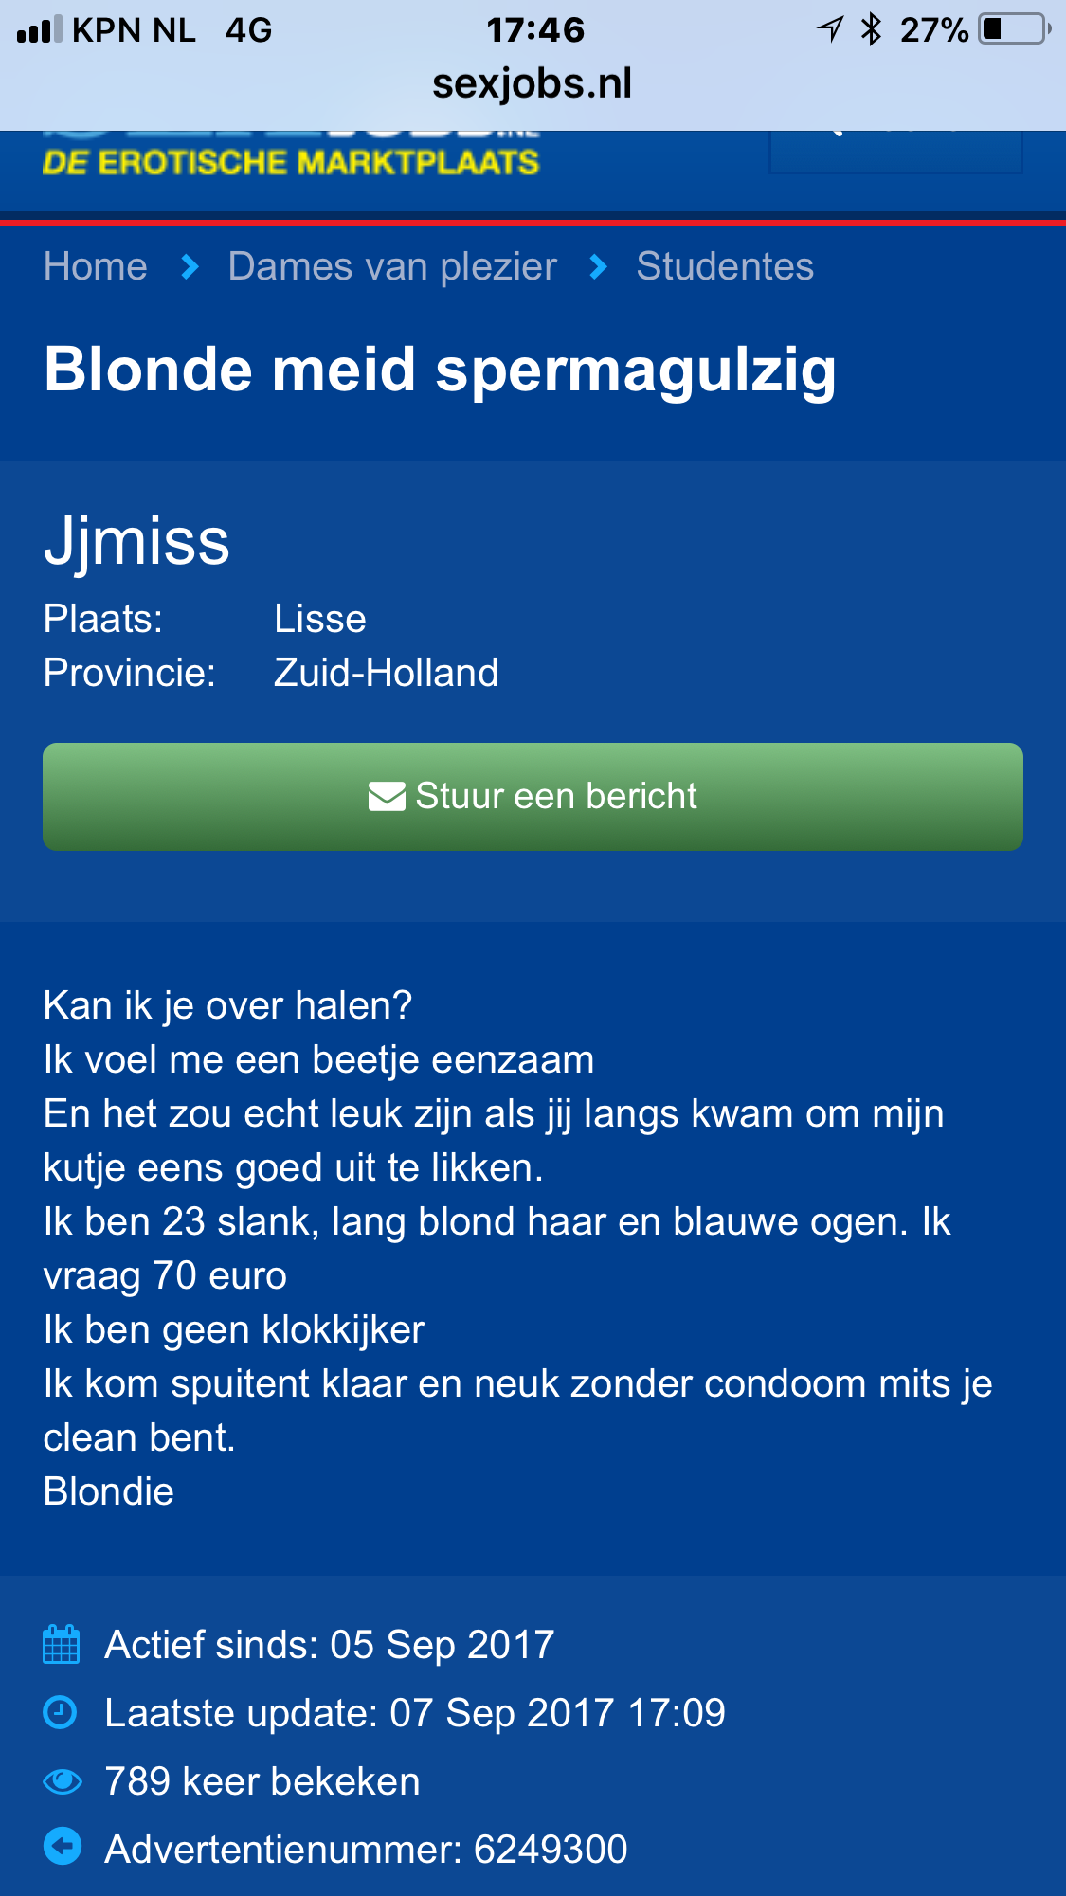Open the Home breadcrumb link

pyautogui.click(x=96, y=266)
